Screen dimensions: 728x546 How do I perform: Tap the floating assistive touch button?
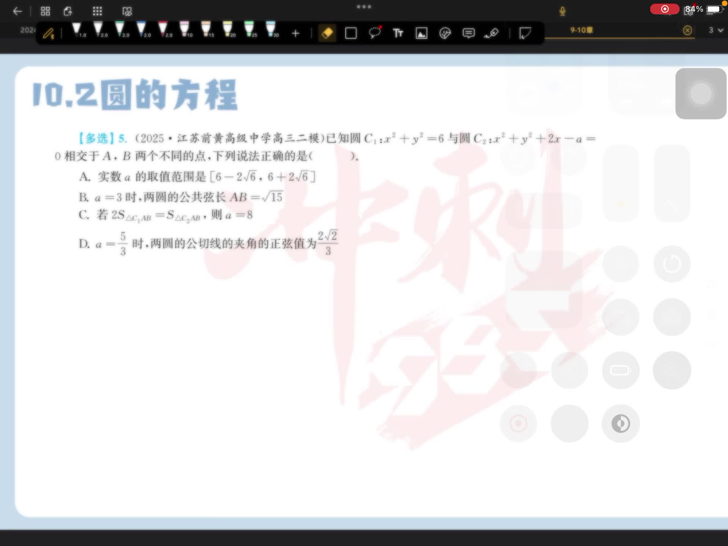pos(700,94)
